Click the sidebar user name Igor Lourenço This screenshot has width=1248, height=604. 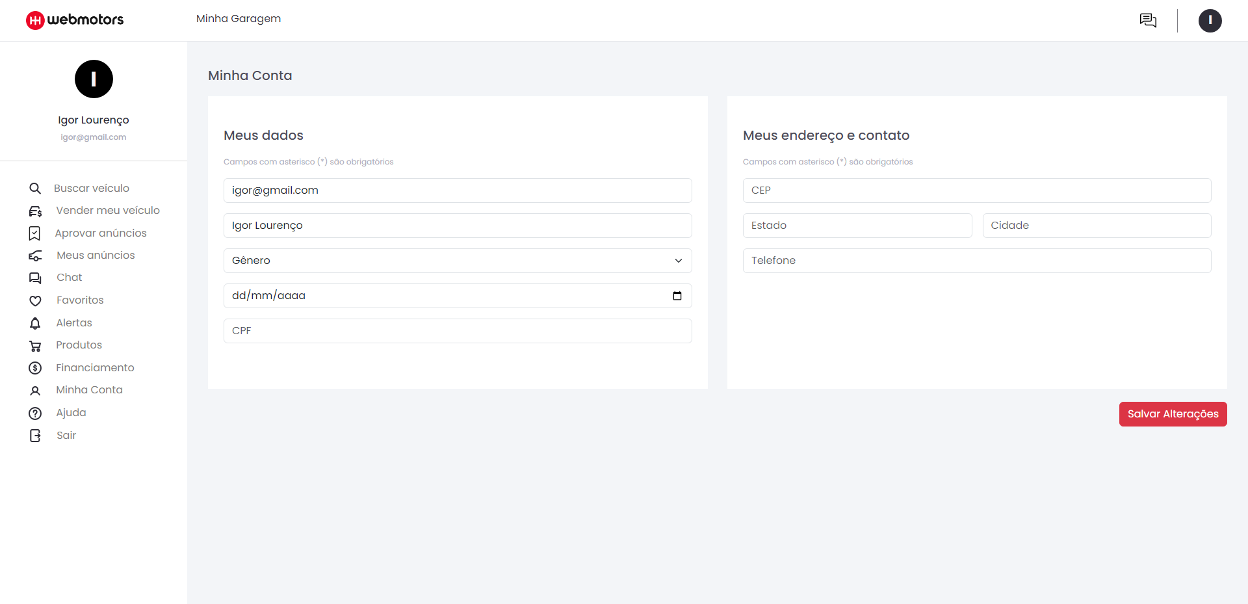click(x=94, y=120)
